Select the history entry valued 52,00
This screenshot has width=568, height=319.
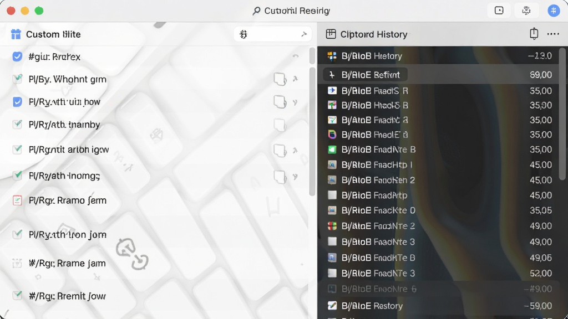pos(438,274)
